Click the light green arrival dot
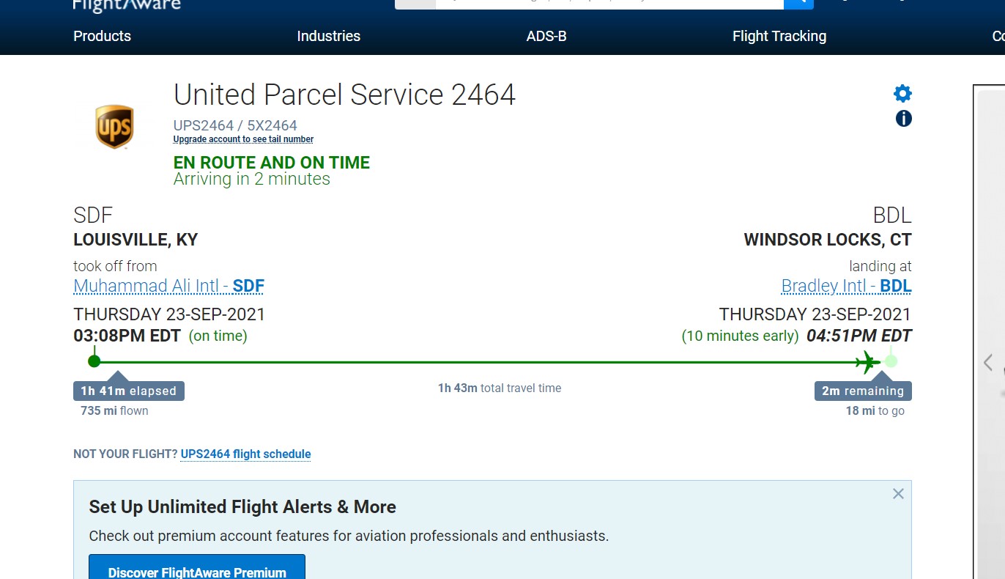The width and height of the screenshot is (1005, 579). pos(891,361)
